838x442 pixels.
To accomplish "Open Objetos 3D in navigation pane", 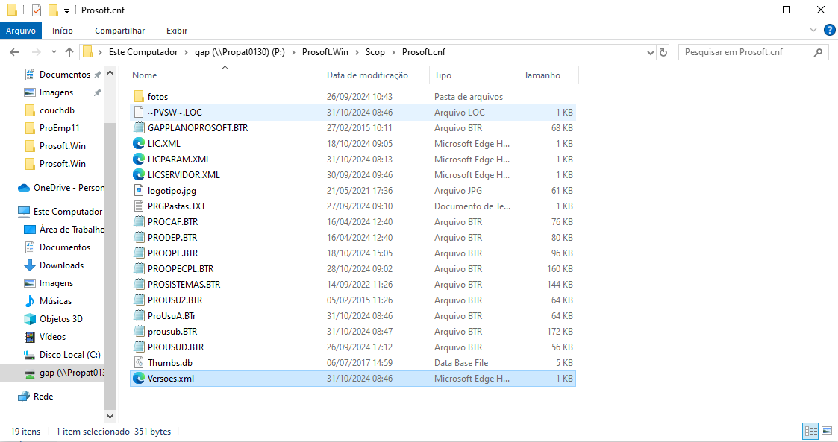I will point(61,319).
